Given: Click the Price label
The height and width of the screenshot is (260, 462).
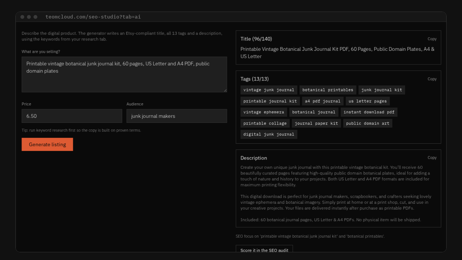Looking at the screenshot, I should tap(26, 104).
